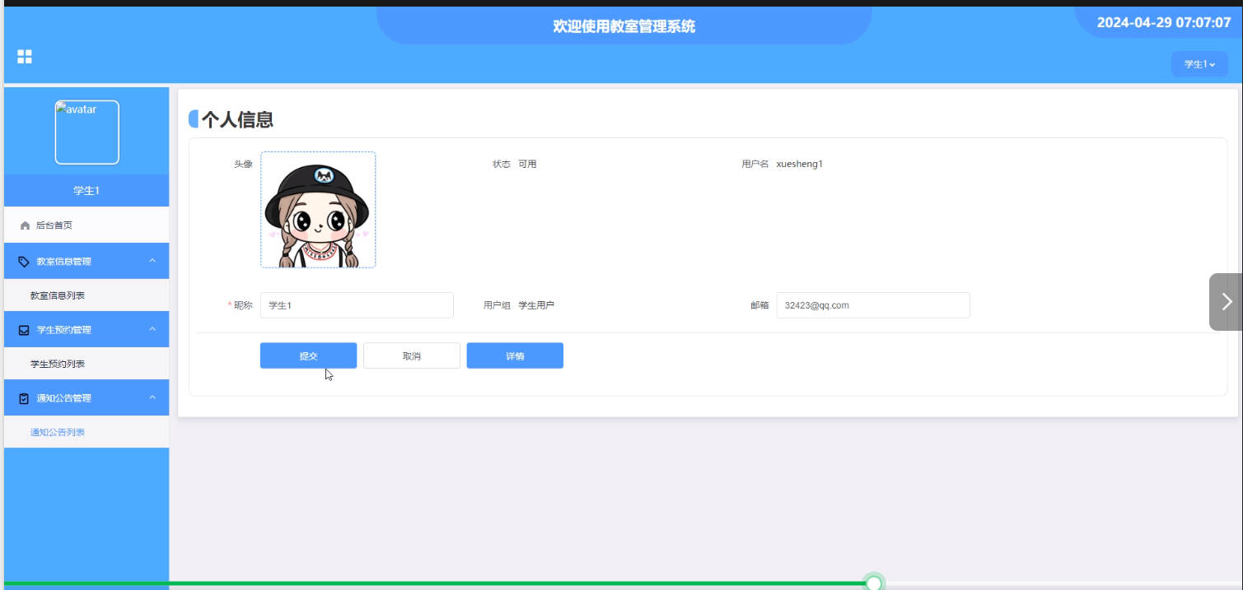
Task: Go to 后台首页
Action: click(x=86, y=225)
